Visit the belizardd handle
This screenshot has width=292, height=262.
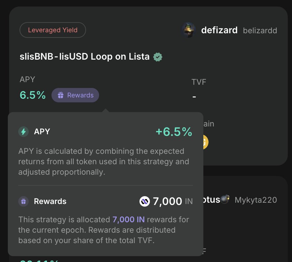(x=260, y=31)
